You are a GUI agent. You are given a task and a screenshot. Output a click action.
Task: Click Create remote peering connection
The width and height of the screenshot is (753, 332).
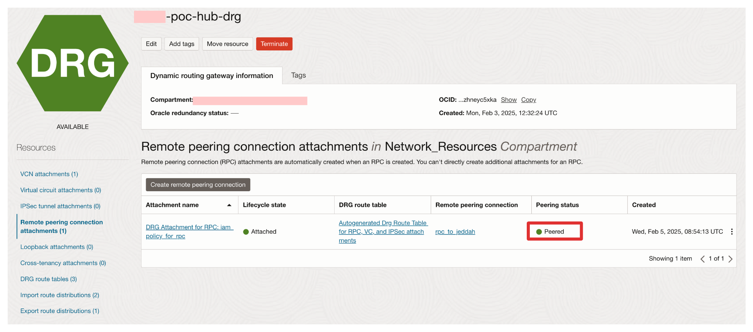pos(198,185)
